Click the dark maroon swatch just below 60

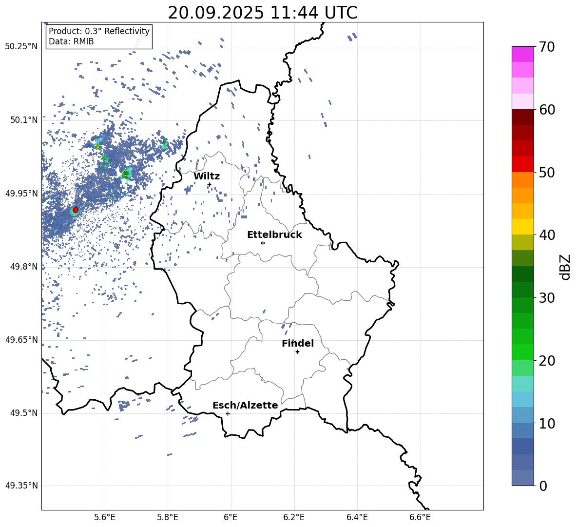point(523,117)
